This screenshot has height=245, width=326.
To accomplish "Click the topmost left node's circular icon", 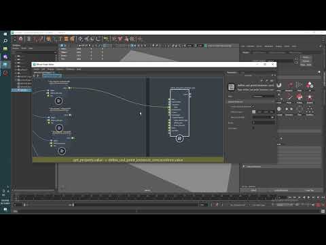I will (59, 101).
